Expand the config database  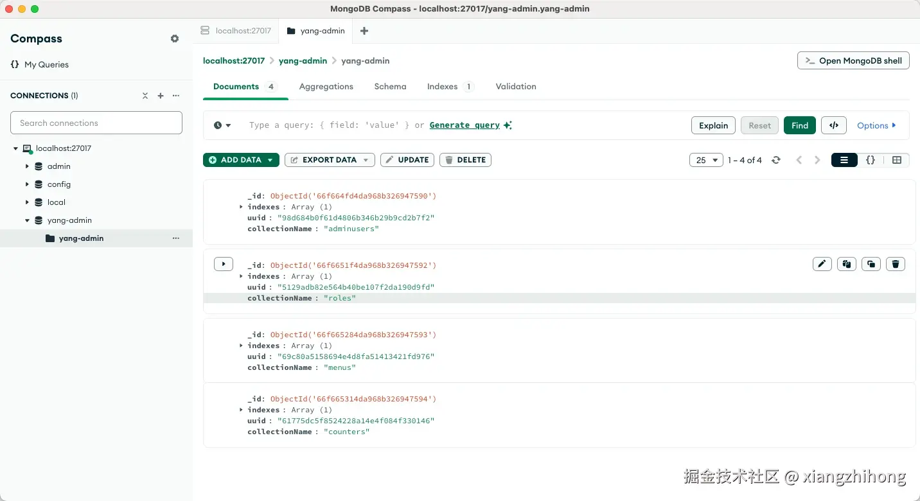(x=27, y=184)
